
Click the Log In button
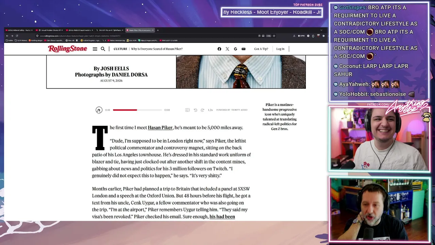(x=280, y=49)
